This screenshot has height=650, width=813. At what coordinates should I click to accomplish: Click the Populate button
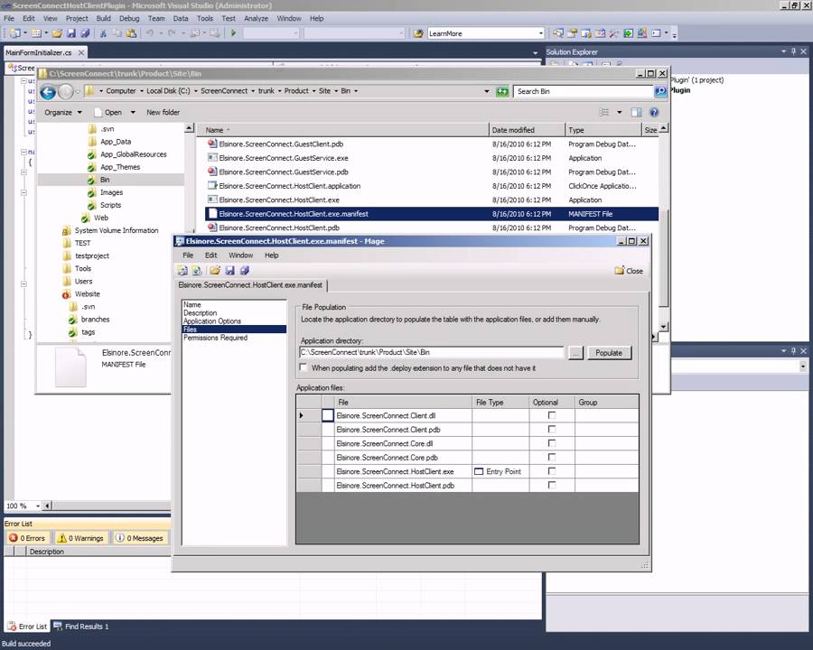pyautogui.click(x=609, y=352)
